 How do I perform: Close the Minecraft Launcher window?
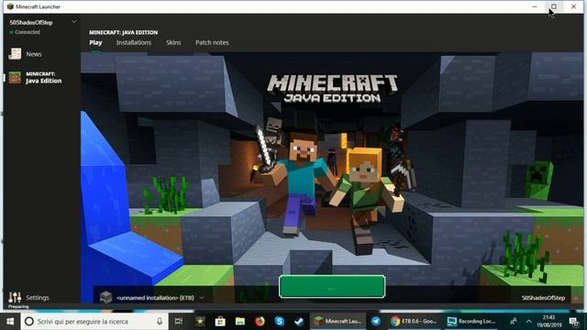pyautogui.click(x=573, y=6)
